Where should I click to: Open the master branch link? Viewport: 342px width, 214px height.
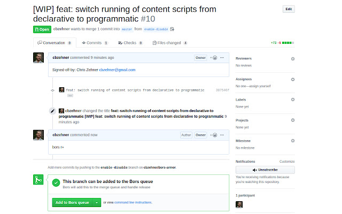(127, 29)
